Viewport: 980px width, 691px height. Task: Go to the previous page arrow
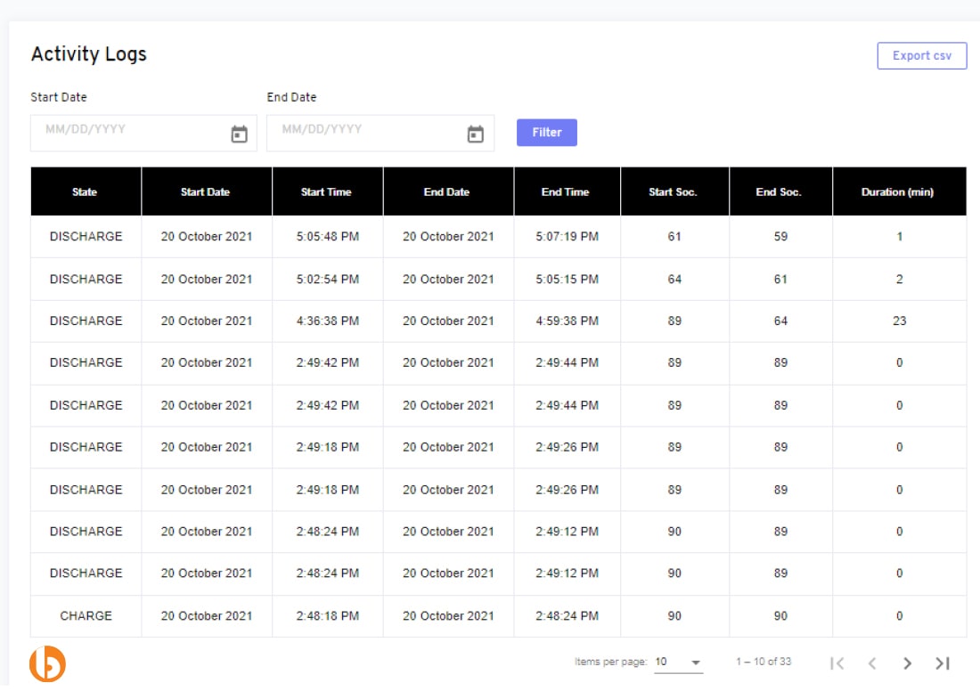pos(872,663)
